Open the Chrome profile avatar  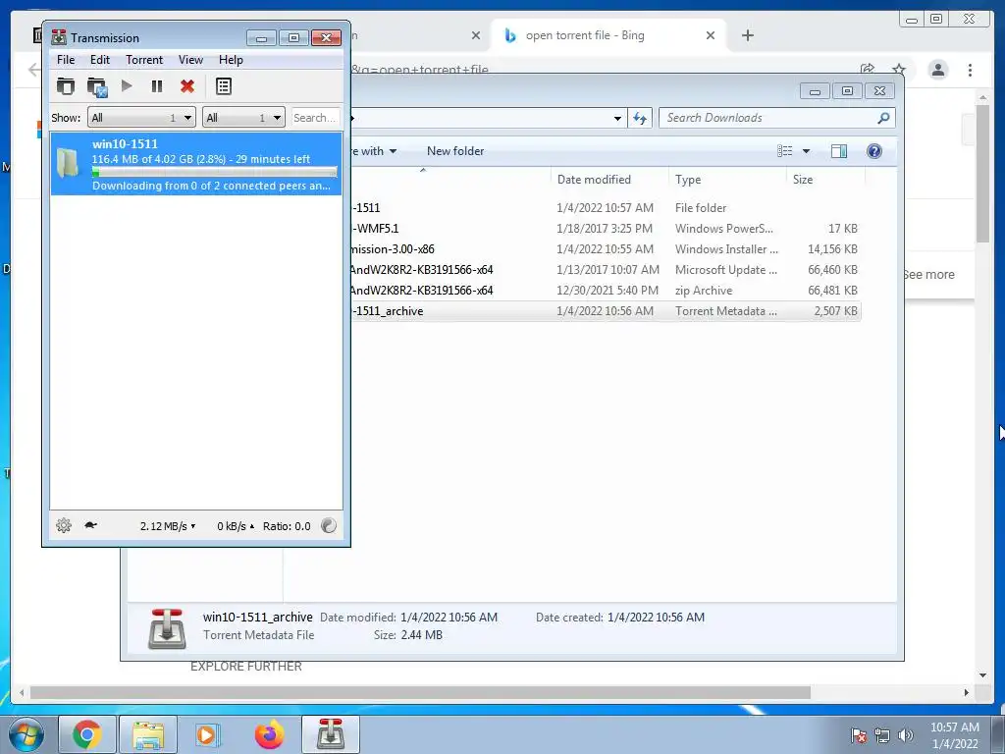point(937,70)
